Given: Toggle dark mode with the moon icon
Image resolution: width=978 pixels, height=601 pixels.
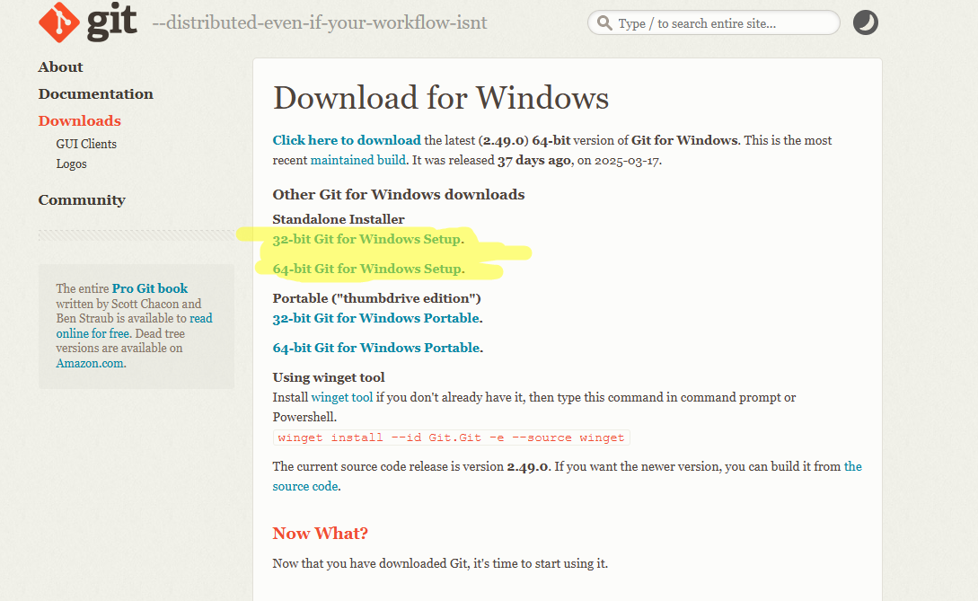Looking at the screenshot, I should pos(865,22).
